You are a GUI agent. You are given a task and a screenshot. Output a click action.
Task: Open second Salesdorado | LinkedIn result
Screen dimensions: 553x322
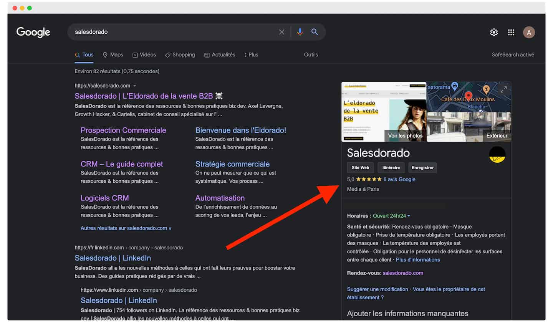119,301
